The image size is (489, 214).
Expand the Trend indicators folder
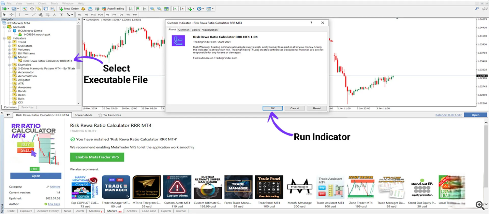click(x=10, y=42)
